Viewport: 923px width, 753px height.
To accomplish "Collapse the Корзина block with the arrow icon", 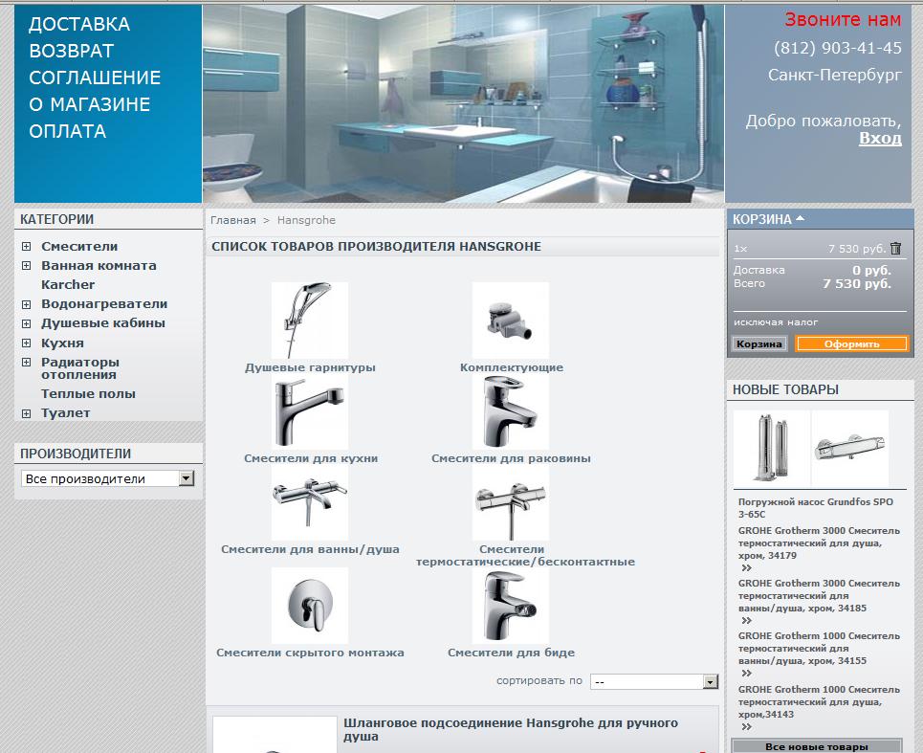I will tap(800, 218).
